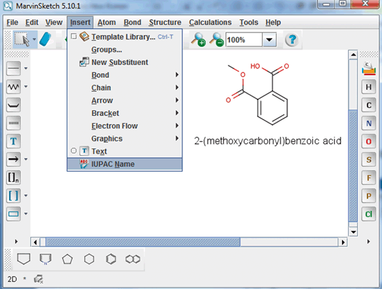Expand the bond tool dropdown arrow
Viewport: 382px width, 289px height.
tap(26, 68)
